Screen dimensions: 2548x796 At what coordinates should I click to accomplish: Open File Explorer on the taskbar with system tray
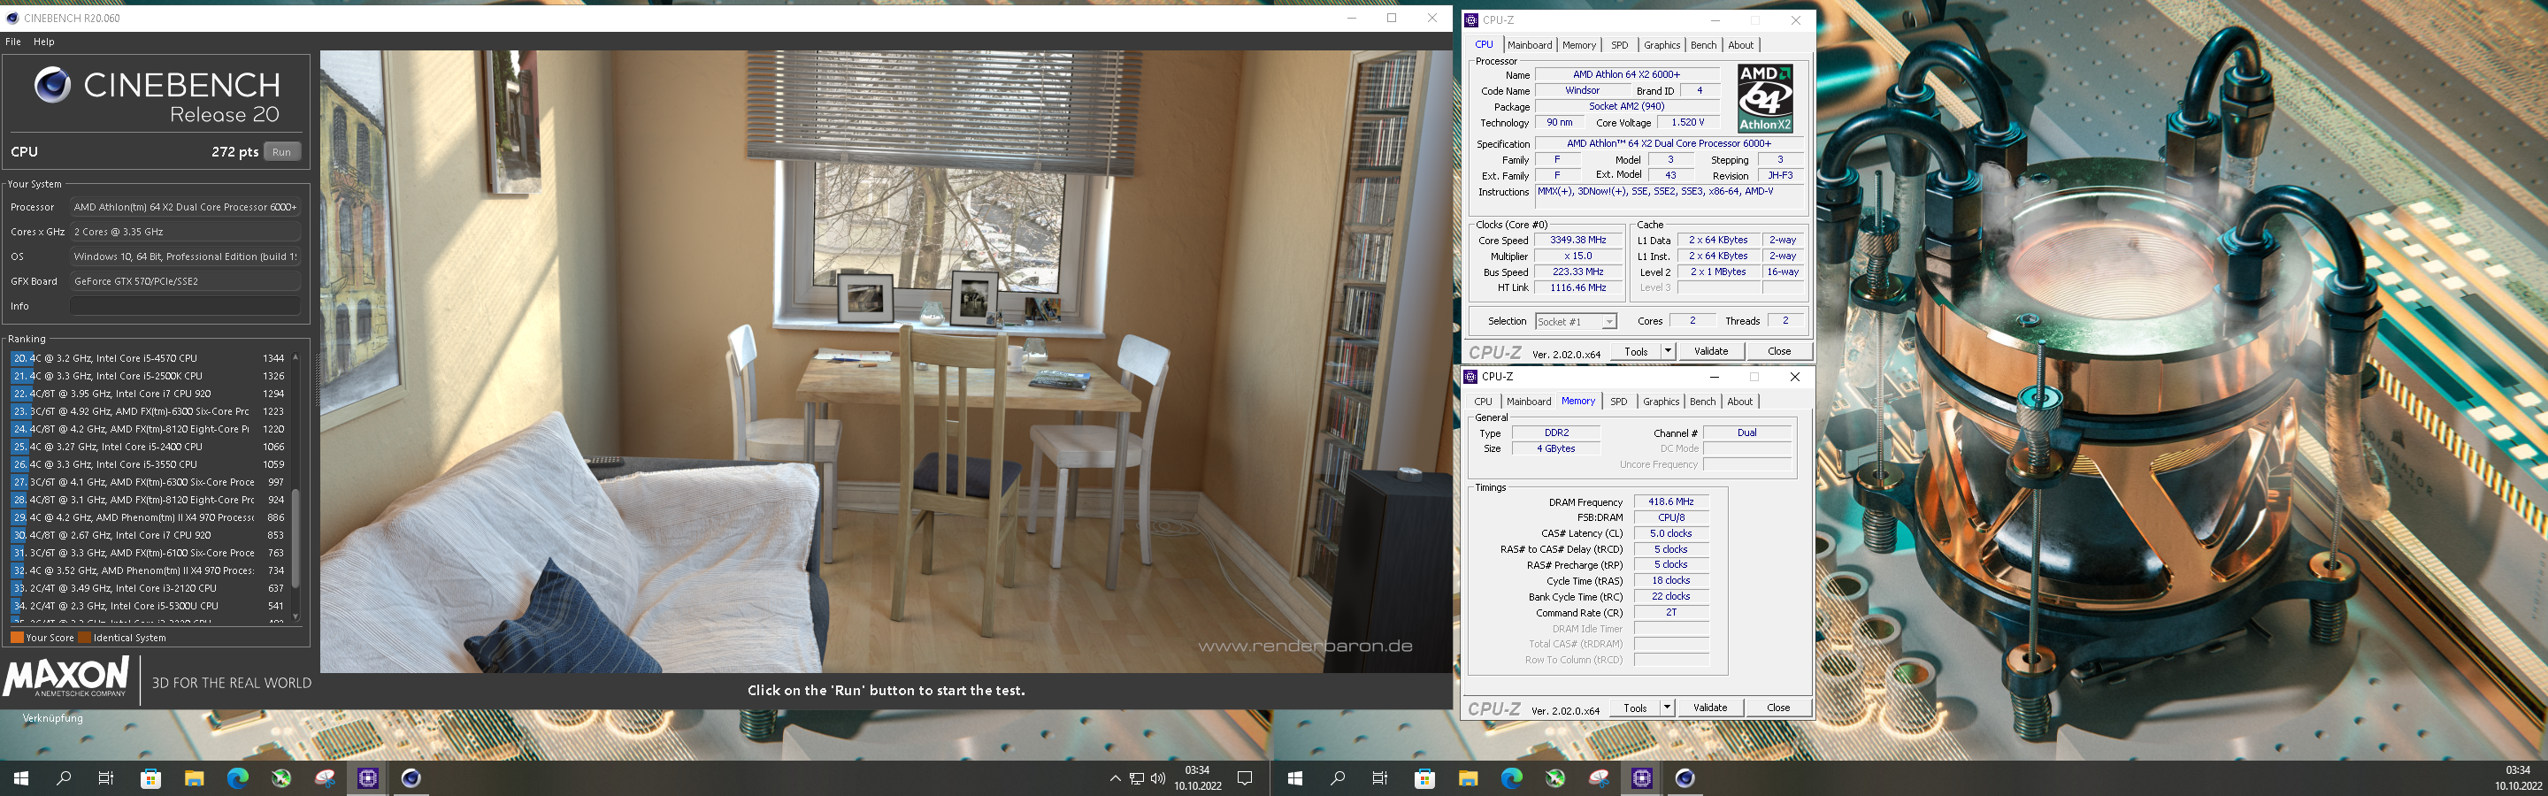pos(194,778)
